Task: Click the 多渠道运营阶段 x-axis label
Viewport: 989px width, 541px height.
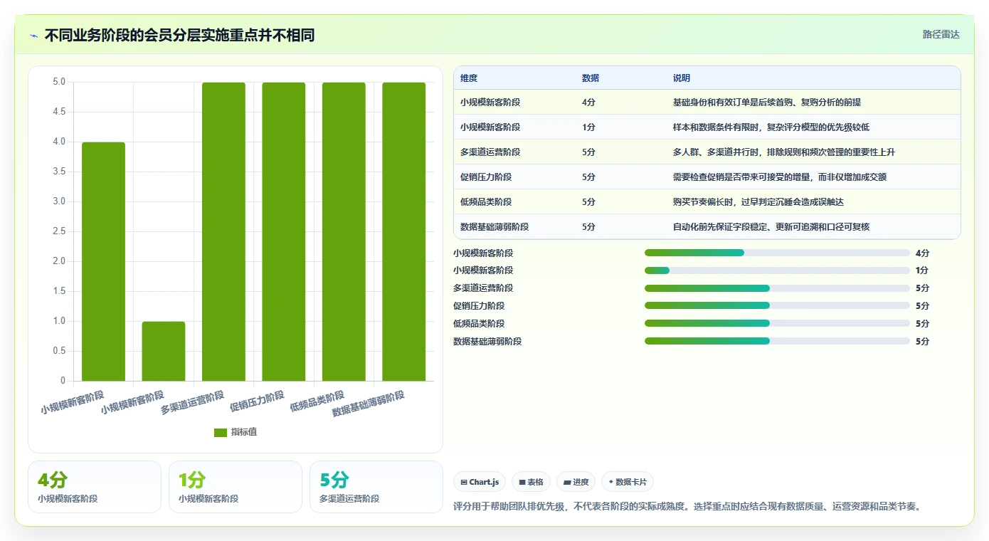Action: [x=193, y=401]
